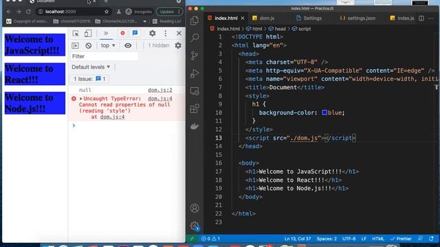Click the HTML language mode status item
The image size is (440, 247).
pos(378,239)
